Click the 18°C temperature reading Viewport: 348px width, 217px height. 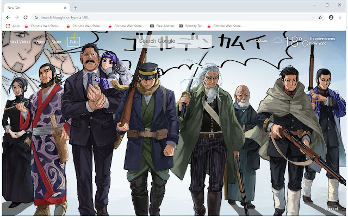click(x=296, y=42)
